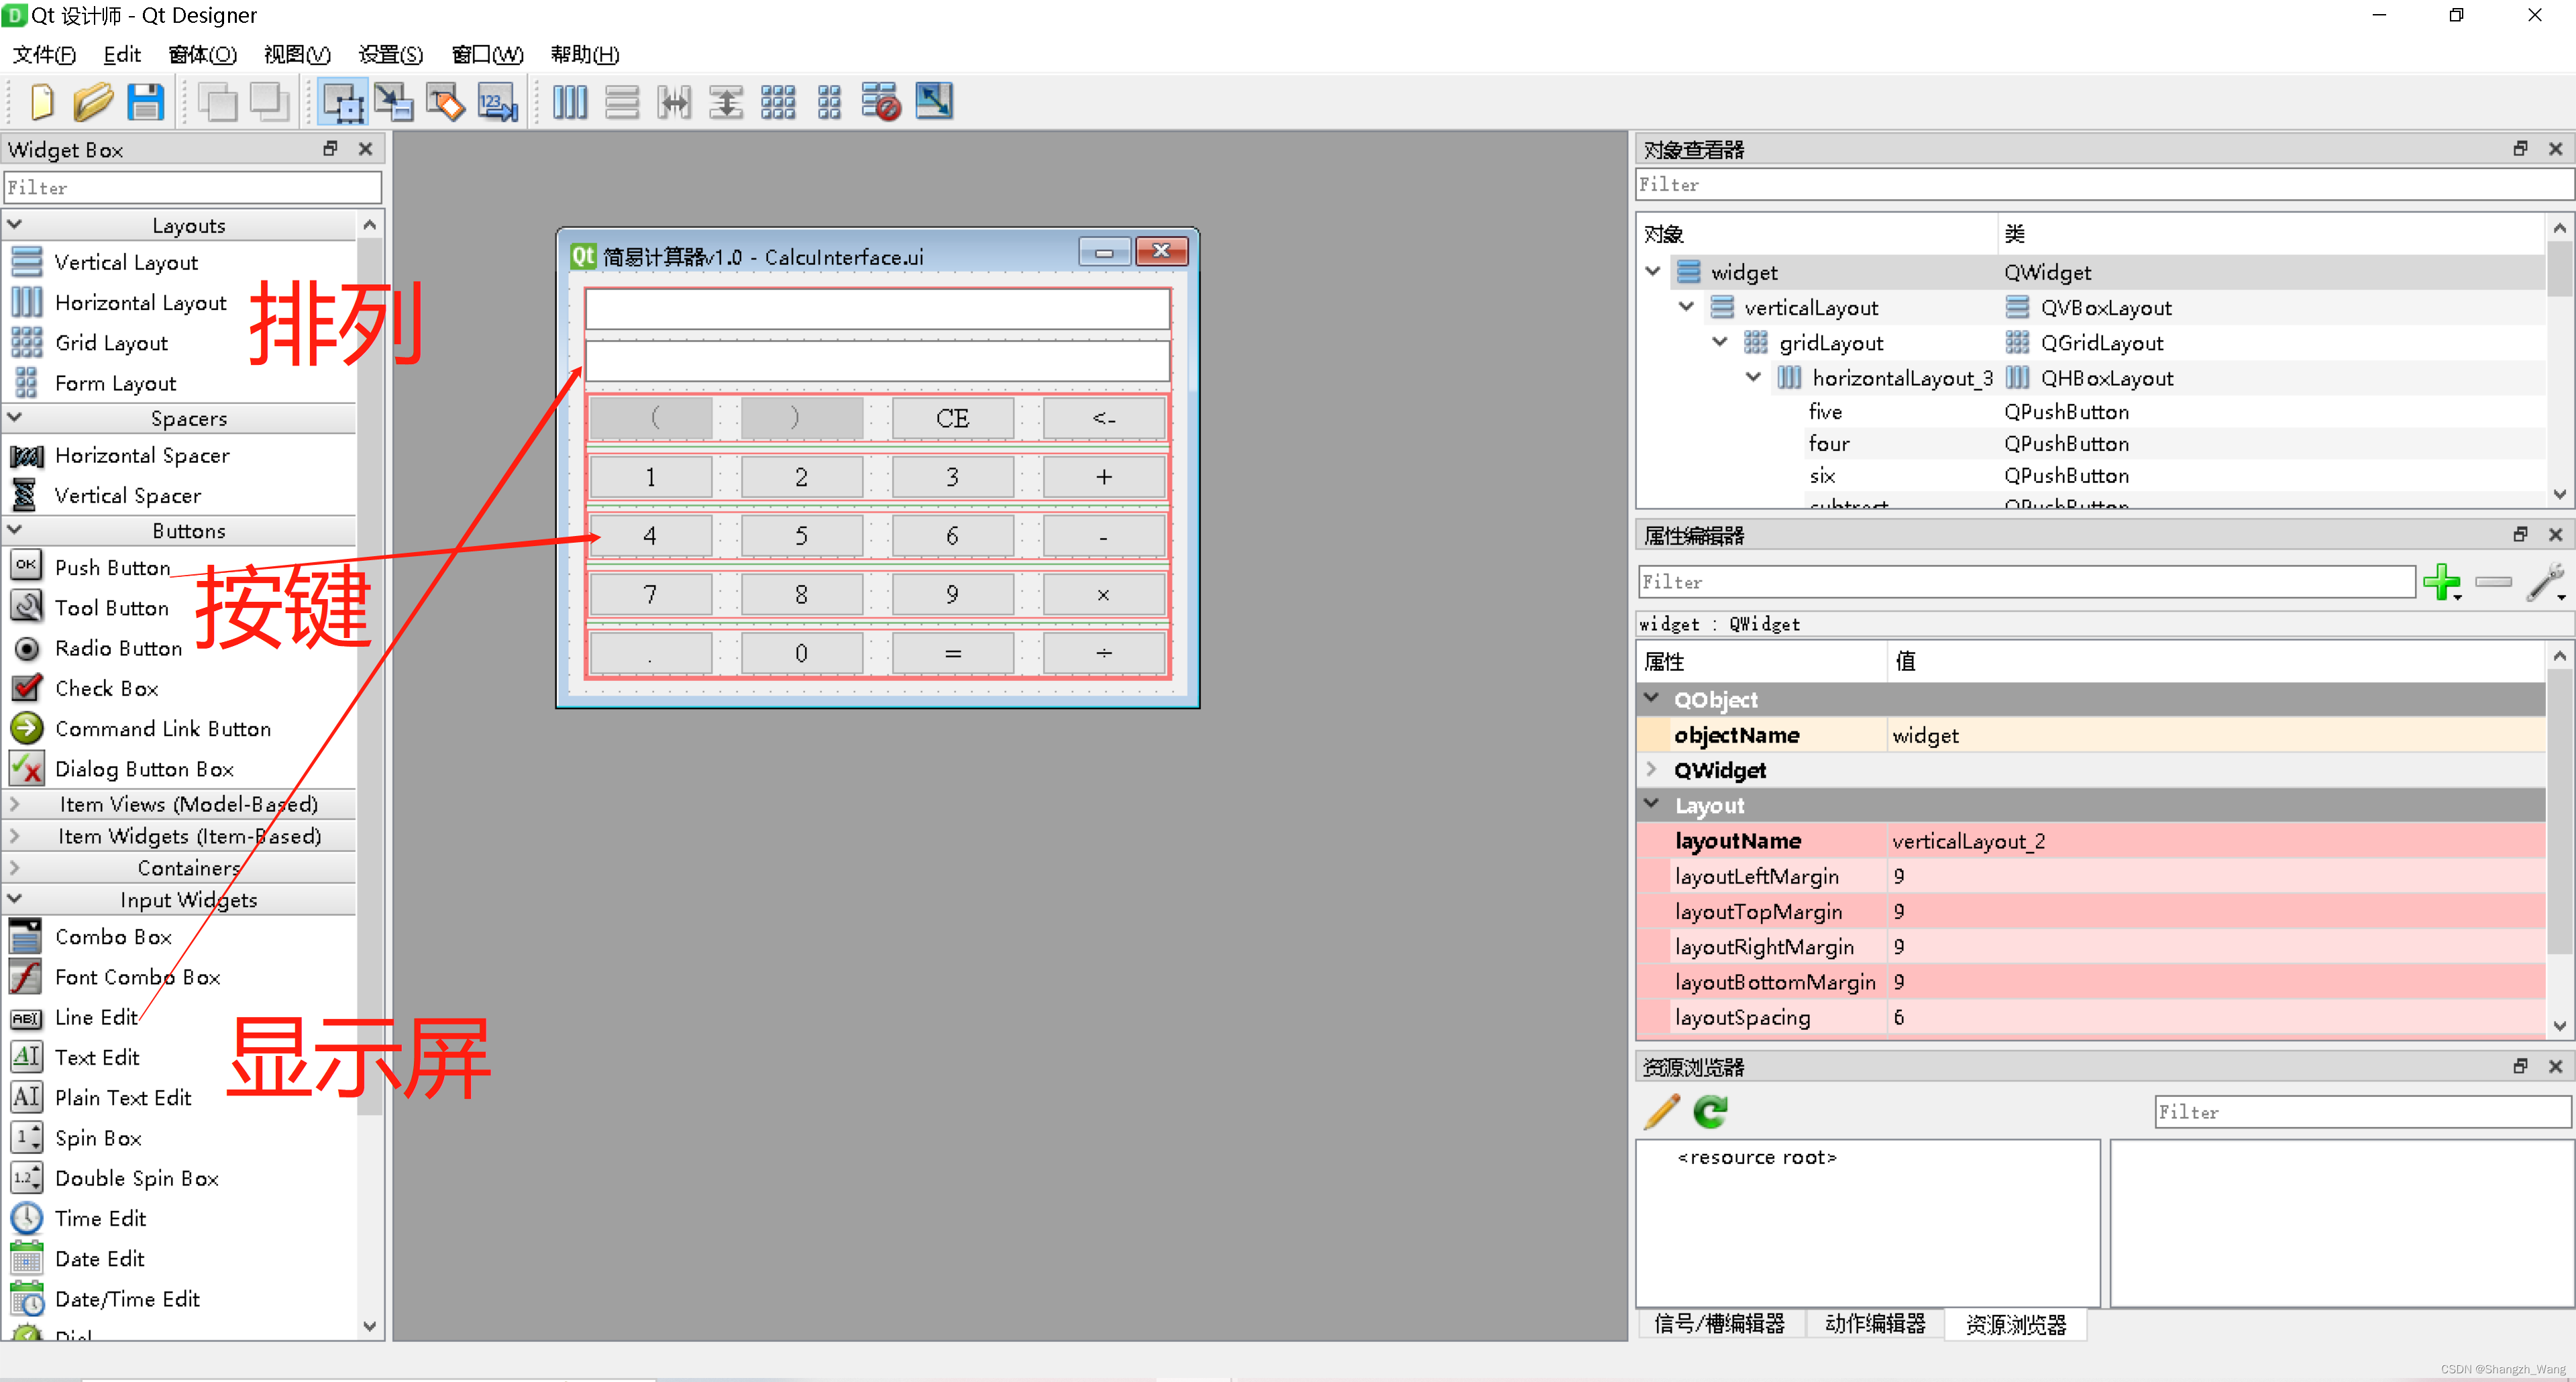Click the minus remove property icon
Image resolution: width=2576 pixels, height=1382 pixels.
[2494, 582]
